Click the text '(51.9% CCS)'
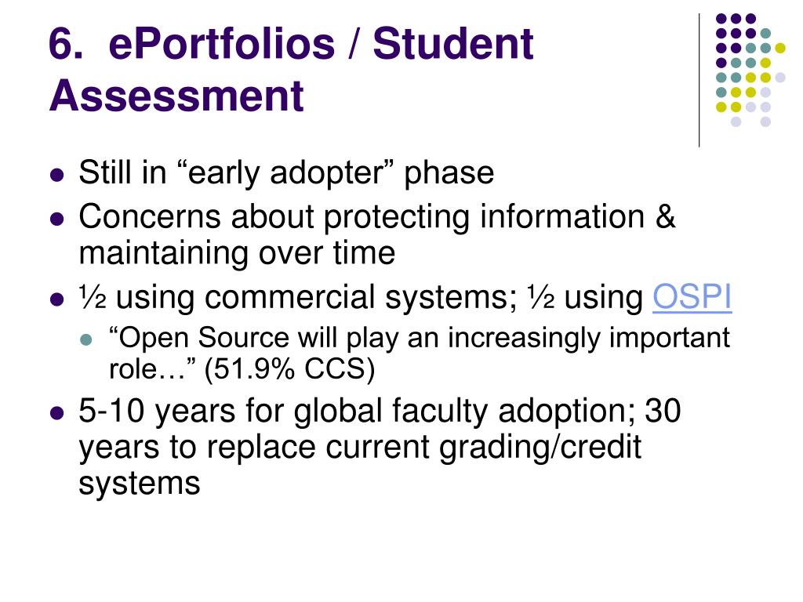The height and width of the screenshot is (602, 803). [289, 368]
